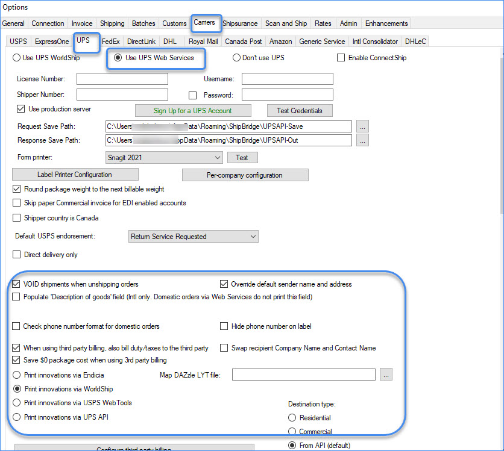Open the Invoice tab

tap(82, 23)
